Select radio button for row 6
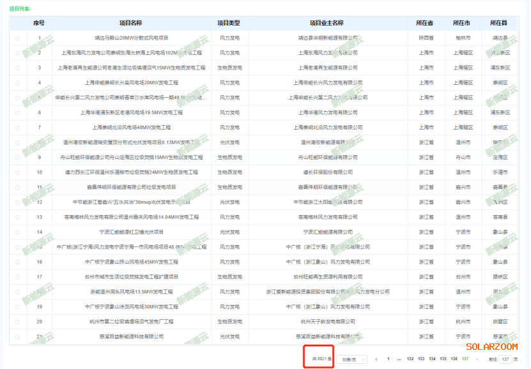Image resolution: width=531 pixels, height=369 pixels. pyautogui.click(x=17, y=112)
